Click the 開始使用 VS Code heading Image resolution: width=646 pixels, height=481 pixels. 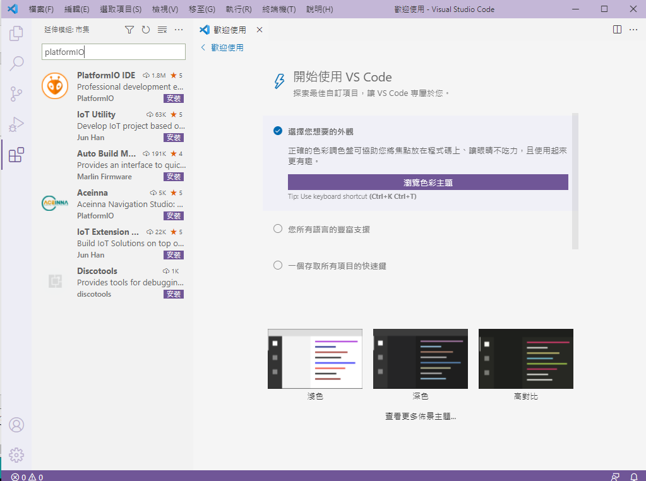pos(342,77)
